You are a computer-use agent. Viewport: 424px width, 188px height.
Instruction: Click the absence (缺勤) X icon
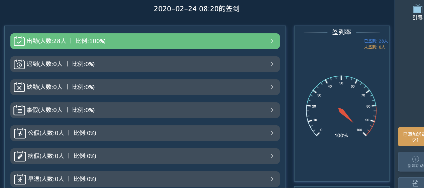click(x=19, y=87)
